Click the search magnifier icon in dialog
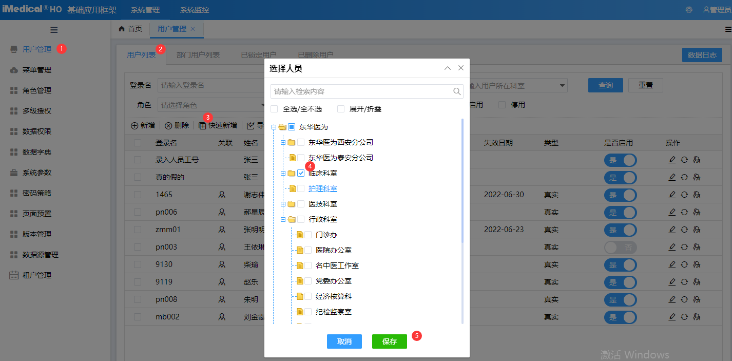Image resolution: width=732 pixels, height=361 pixels. 456,91
